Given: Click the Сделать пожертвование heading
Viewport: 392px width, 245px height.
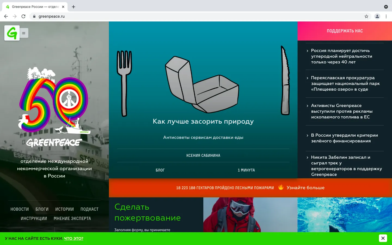Looking at the screenshot, I should pyautogui.click(x=148, y=212).
